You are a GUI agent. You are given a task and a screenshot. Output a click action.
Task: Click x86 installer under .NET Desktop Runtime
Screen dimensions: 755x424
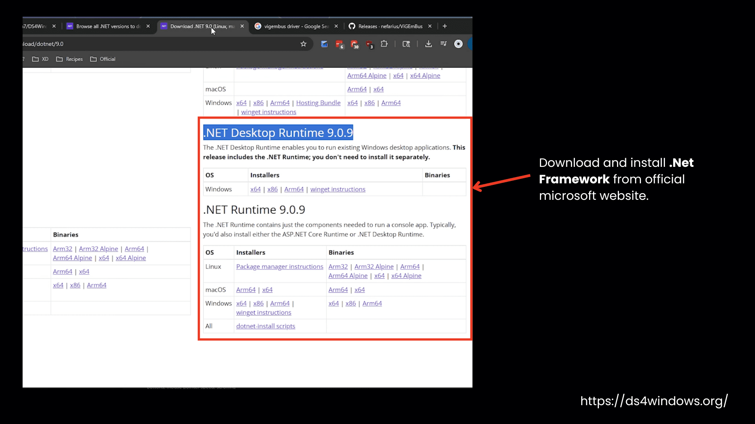pos(273,189)
